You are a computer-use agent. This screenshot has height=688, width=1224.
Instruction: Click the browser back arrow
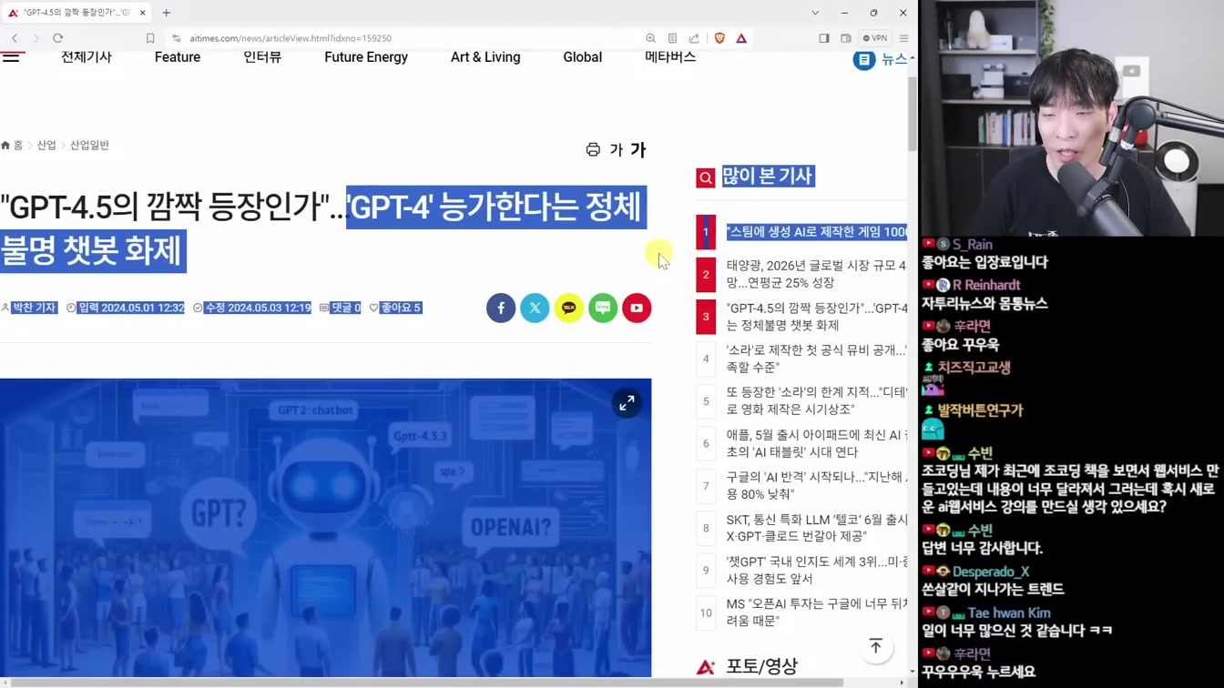(15, 38)
